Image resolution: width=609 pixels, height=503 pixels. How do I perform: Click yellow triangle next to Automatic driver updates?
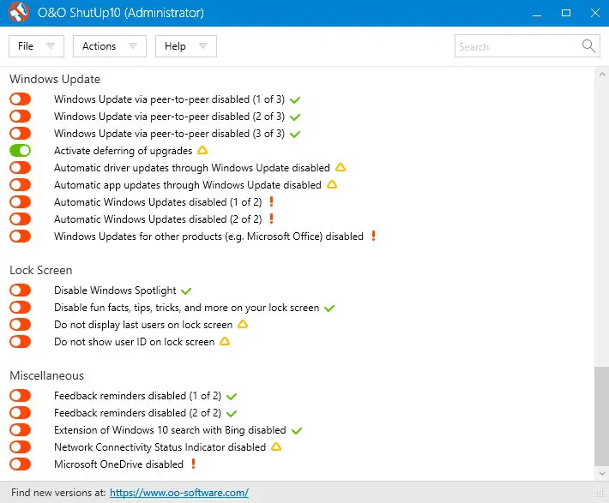point(341,167)
